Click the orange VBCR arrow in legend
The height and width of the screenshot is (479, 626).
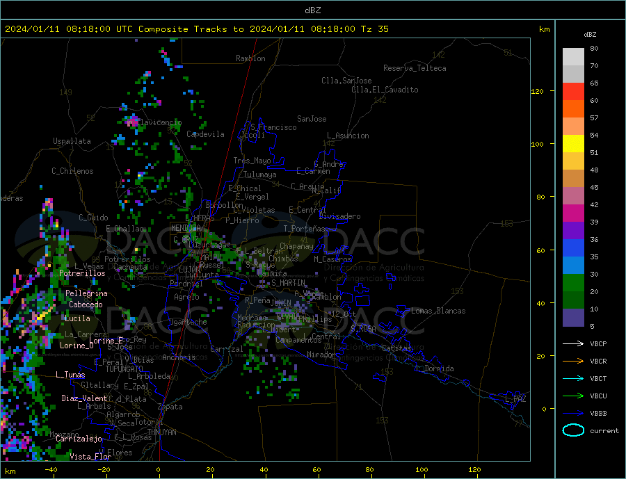point(573,362)
